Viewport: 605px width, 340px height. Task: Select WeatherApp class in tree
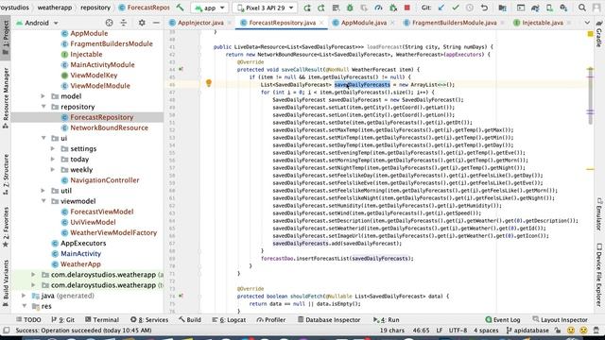click(80, 264)
